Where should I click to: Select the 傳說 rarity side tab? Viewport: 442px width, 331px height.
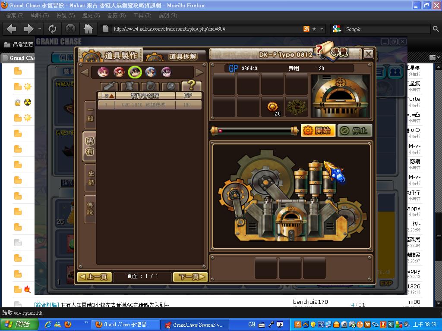pyautogui.click(x=90, y=209)
